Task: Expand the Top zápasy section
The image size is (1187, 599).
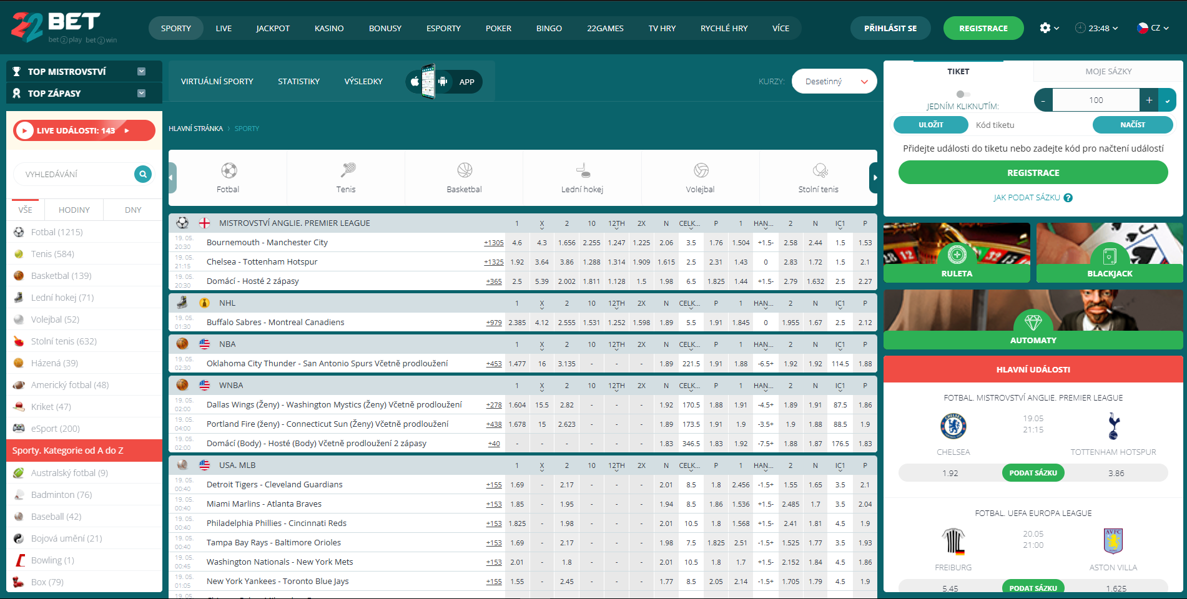Action: click(141, 94)
